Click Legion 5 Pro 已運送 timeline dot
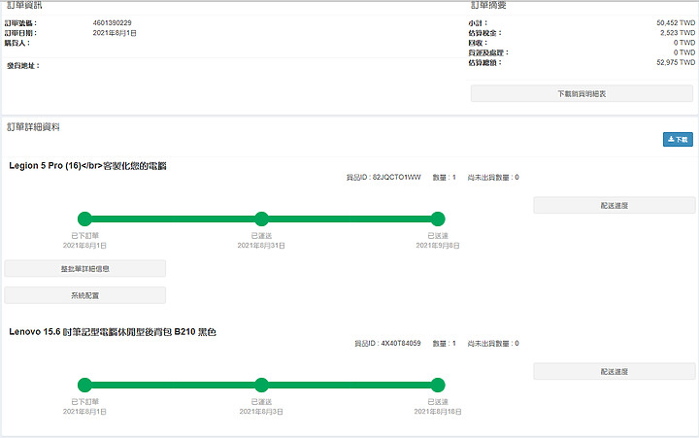The image size is (699, 438). [x=262, y=219]
